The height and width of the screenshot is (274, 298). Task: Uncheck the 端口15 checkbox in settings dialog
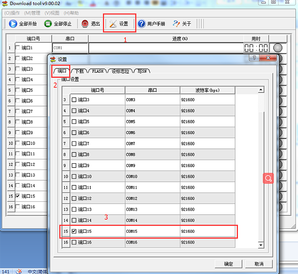74,231
